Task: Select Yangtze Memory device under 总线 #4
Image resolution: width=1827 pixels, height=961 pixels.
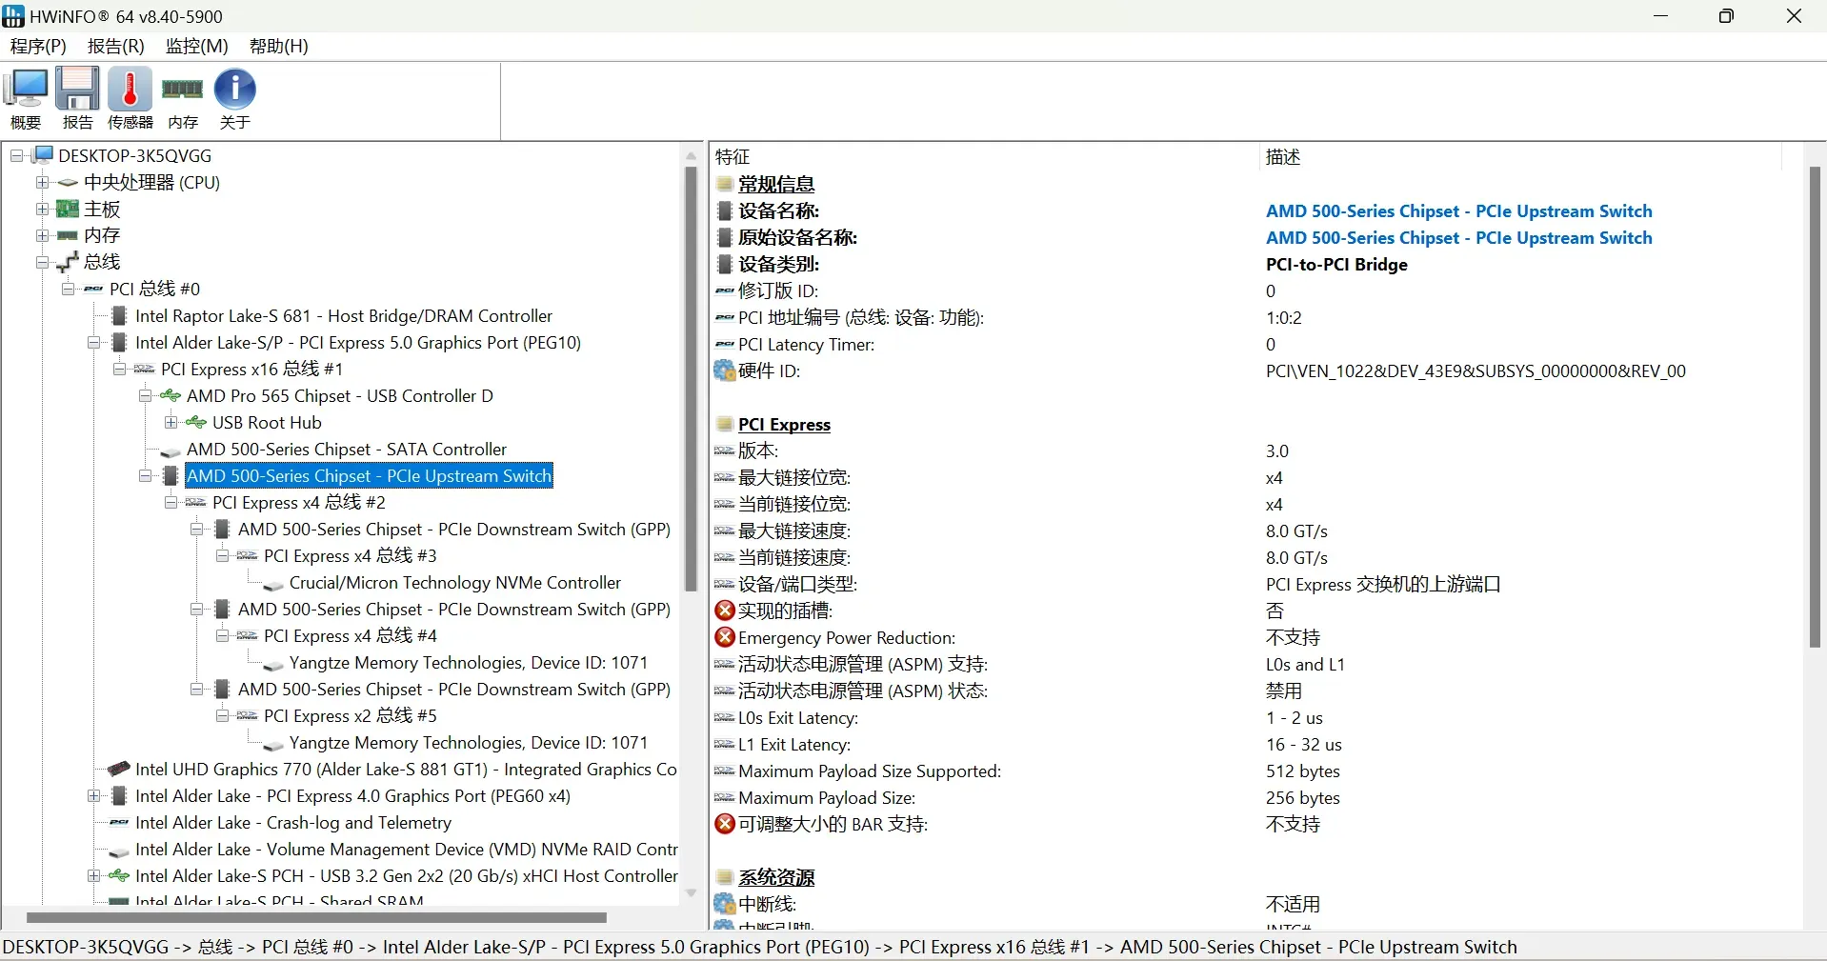Action: pyautogui.click(x=469, y=662)
